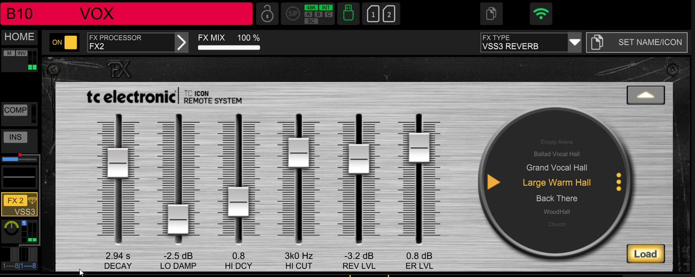695x277 pixels.
Task: Open the HOME tab
Action: point(20,37)
